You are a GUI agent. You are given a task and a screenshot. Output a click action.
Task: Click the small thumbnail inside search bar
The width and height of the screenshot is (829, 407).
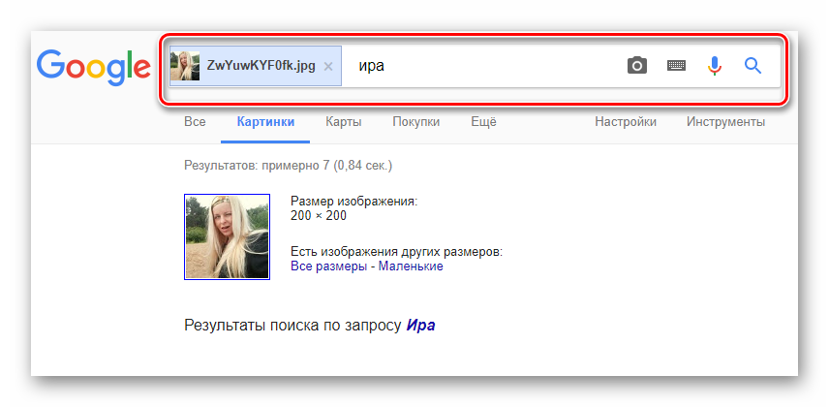pyautogui.click(x=185, y=66)
